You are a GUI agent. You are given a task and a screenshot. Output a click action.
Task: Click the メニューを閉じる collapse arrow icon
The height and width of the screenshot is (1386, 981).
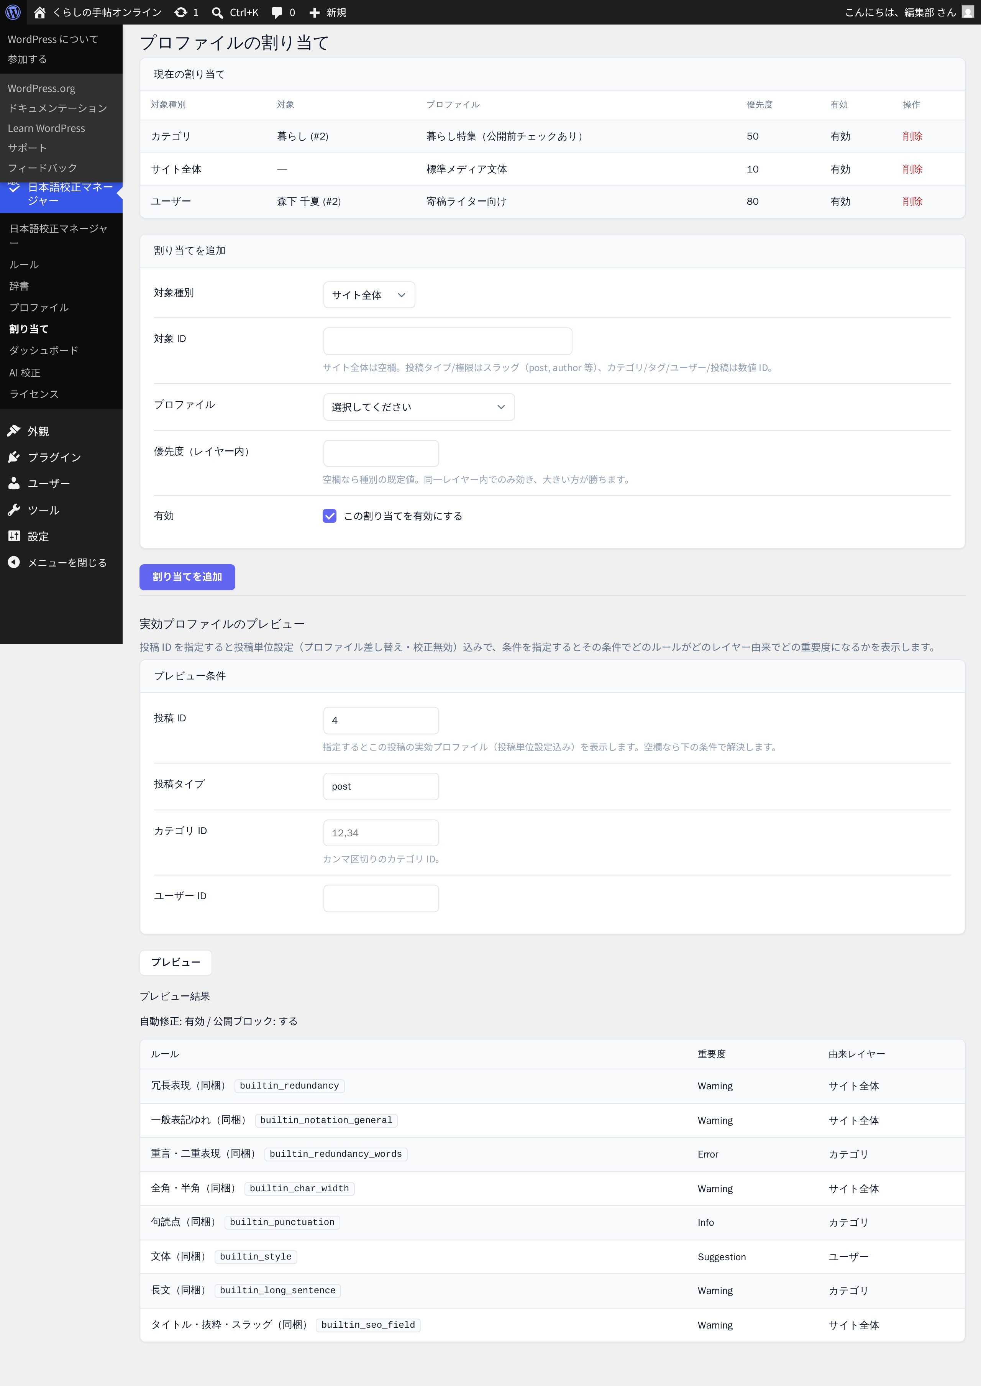pyautogui.click(x=14, y=563)
